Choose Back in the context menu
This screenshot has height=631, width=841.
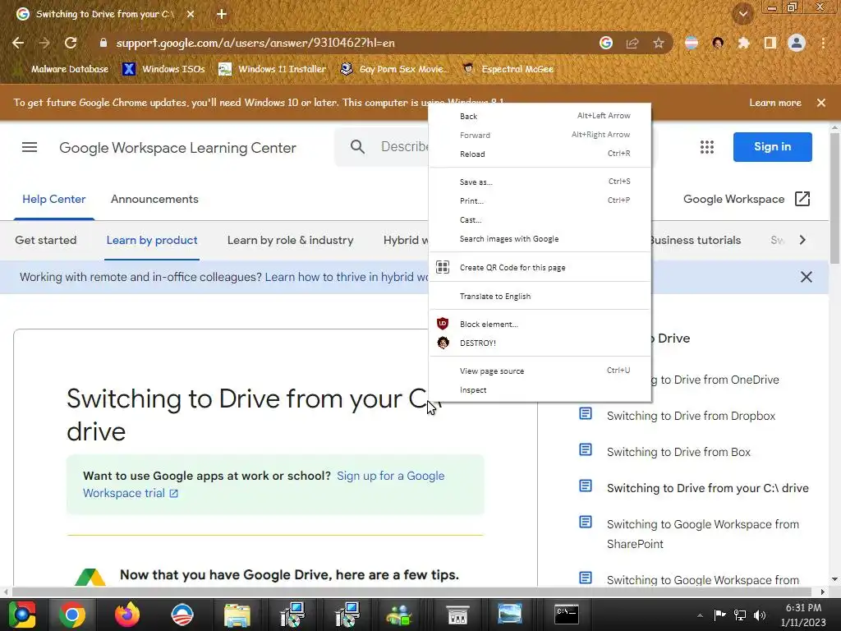pos(540,116)
